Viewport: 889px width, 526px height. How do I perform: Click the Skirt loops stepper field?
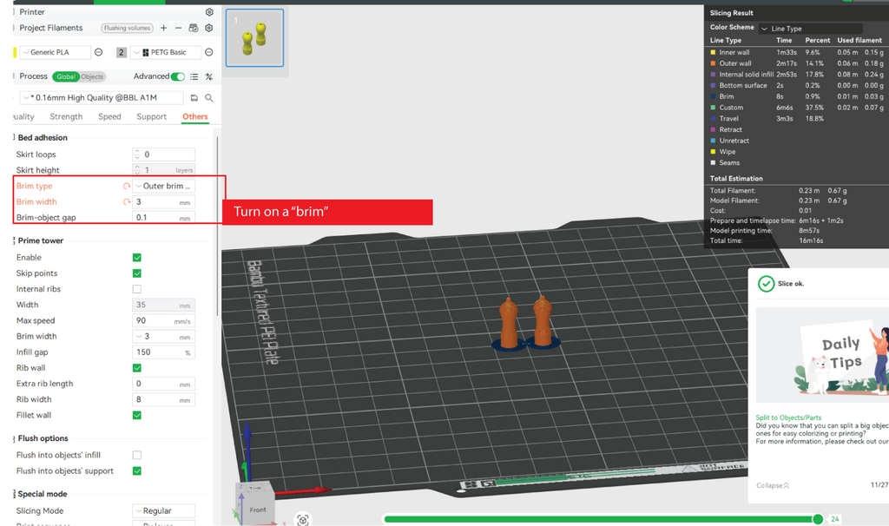click(x=164, y=155)
